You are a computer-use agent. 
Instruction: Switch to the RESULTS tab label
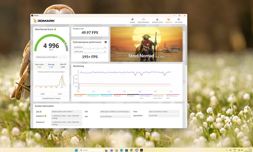[169, 22]
